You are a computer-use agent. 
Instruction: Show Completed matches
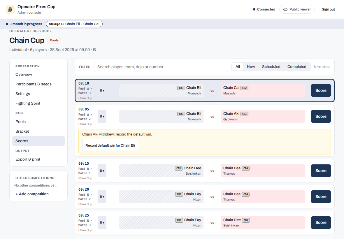(x=296, y=67)
